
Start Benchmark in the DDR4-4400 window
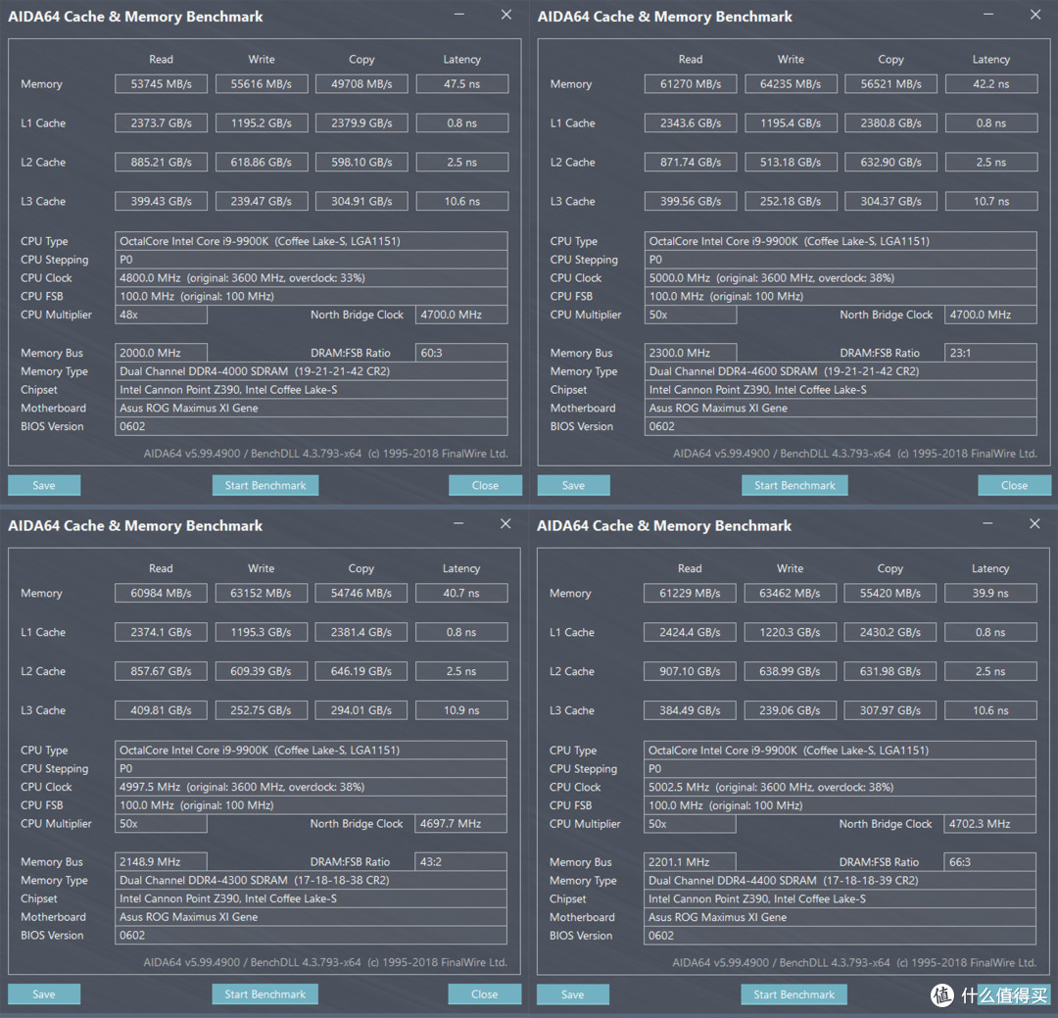(x=794, y=994)
